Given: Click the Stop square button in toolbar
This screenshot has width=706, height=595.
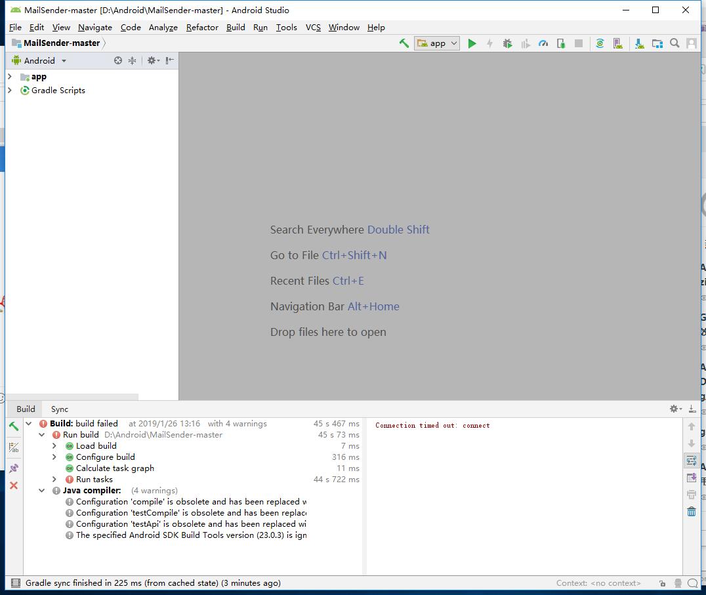Looking at the screenshot, I should tap(579, 43).
